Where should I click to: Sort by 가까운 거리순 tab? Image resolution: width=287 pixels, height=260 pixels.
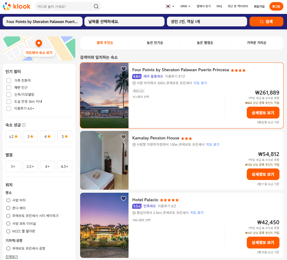(257, 43)
